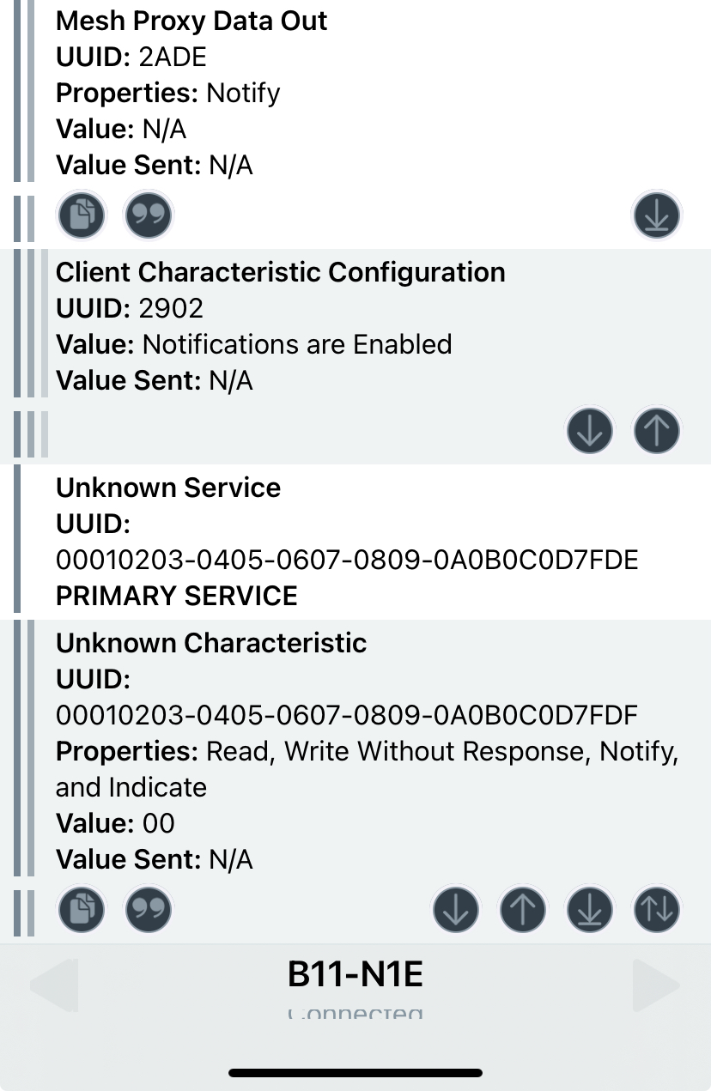Write a value to Unknown Characteristic
The width and height of the screenshot is (711, 1091).
coord(523,909)
